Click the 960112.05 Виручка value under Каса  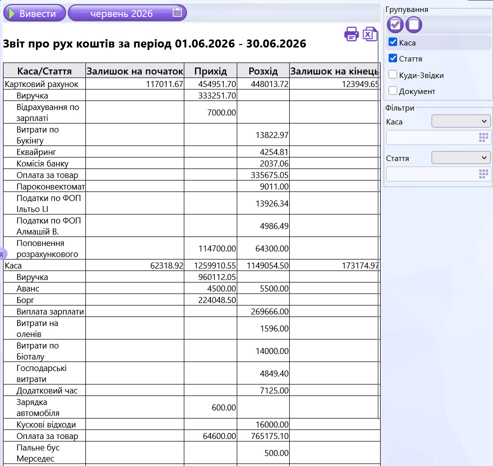tap(217, 277)
